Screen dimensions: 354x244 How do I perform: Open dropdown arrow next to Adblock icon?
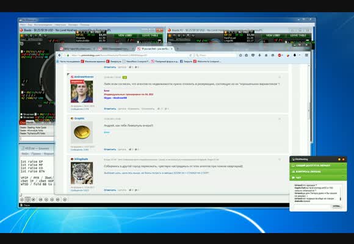(x=283, y=55)
